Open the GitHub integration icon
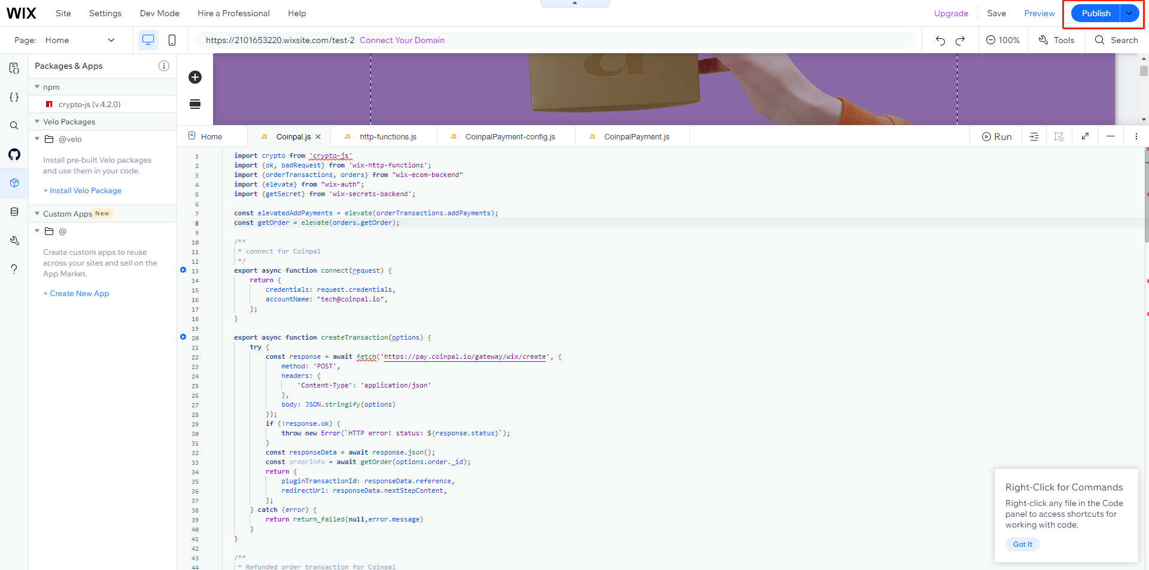This screenshot has height=570, width=1149. (x=14, y=154)
